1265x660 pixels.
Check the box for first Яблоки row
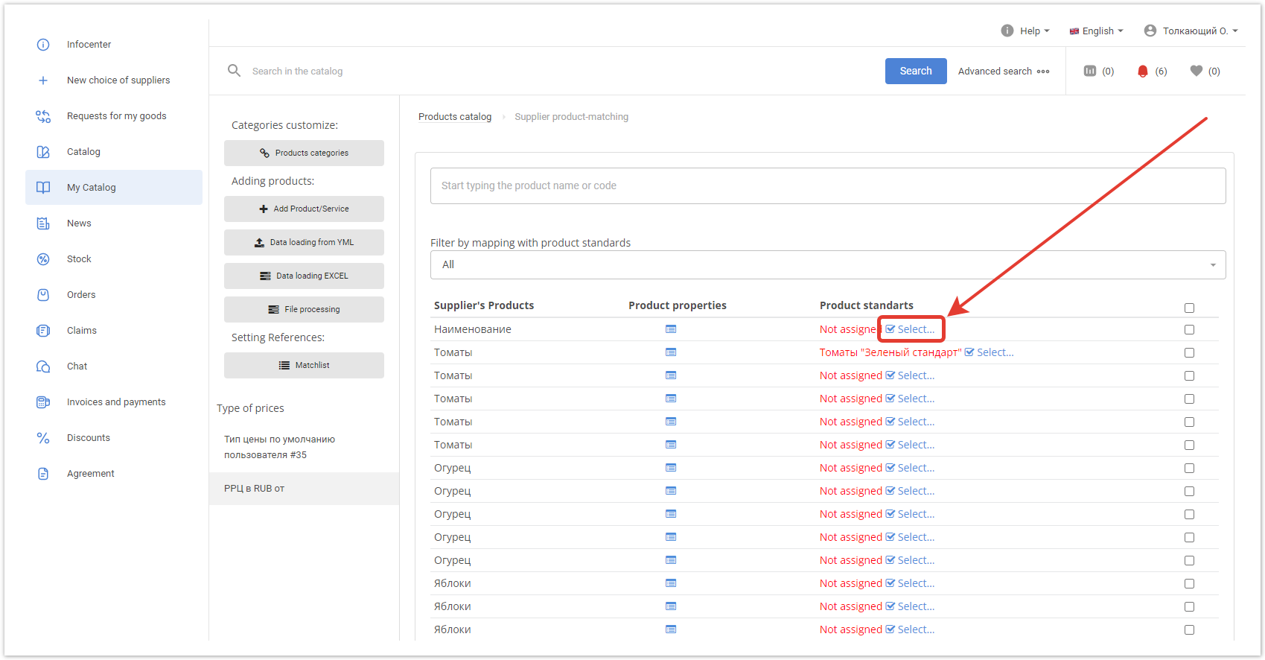coord(1189,583)
